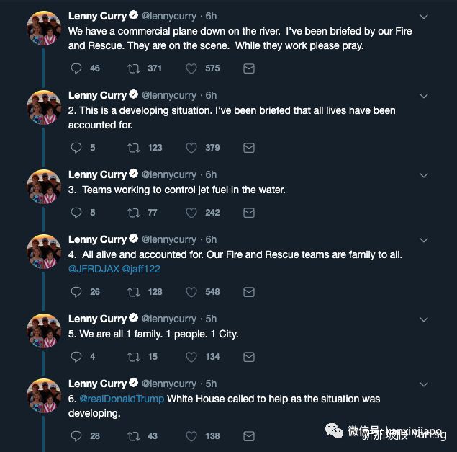Open Lenny Curry's name on the first tweet
The width and height of the screenshot is (457, 452).
[x=97, y=16]
